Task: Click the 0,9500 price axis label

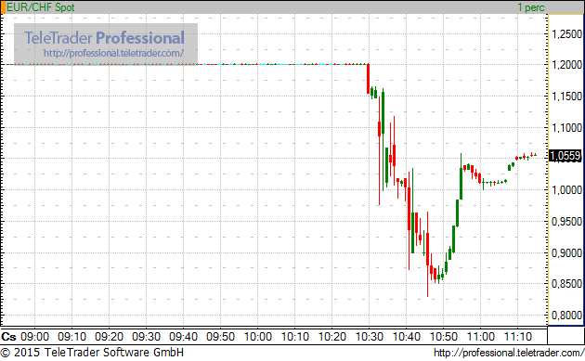Action: pos(566,222)
